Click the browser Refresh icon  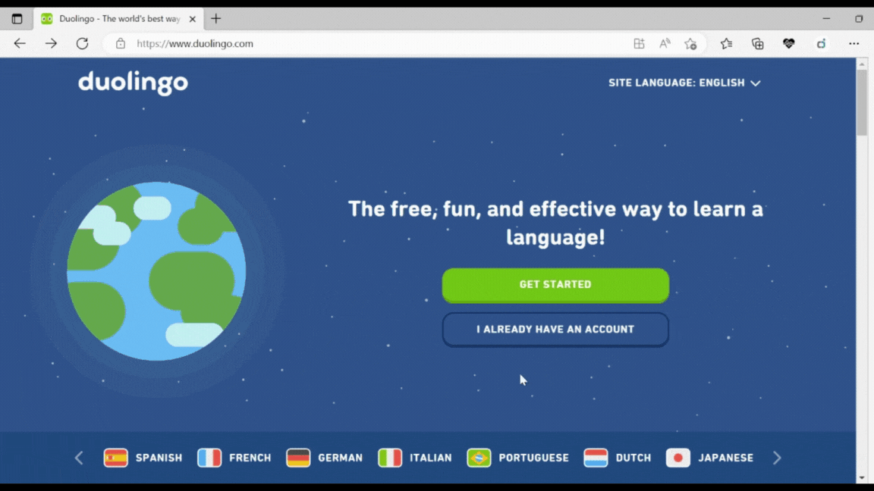point(82,44)
